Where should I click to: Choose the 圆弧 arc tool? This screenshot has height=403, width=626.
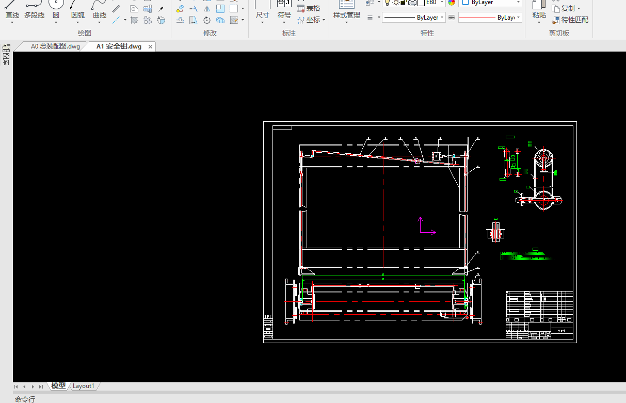coord(78,11)
